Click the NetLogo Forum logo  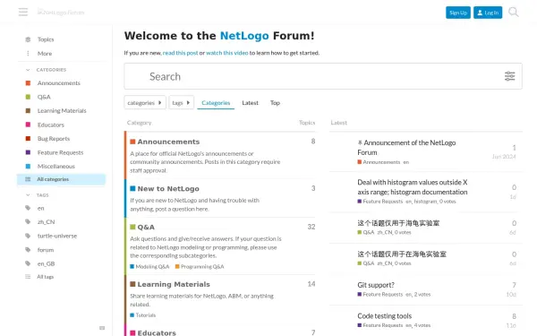61,13
